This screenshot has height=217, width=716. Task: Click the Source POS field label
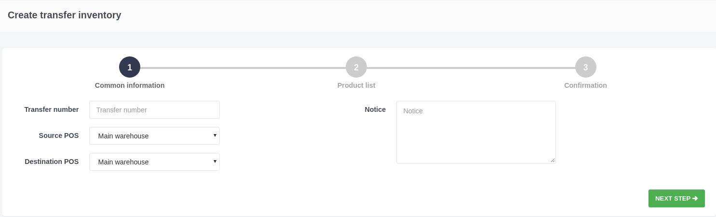coord(59,136)
